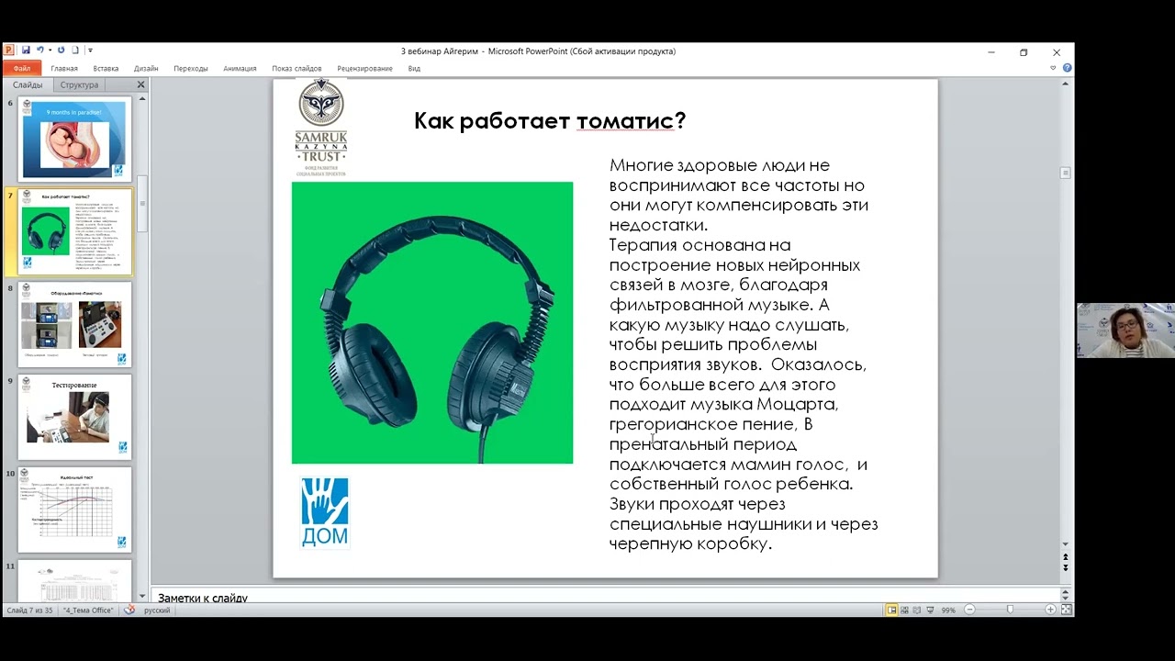Click the 'русский' language indicator
The width and height of the screenshot is (1175, 661).
(x=157, y=610)
